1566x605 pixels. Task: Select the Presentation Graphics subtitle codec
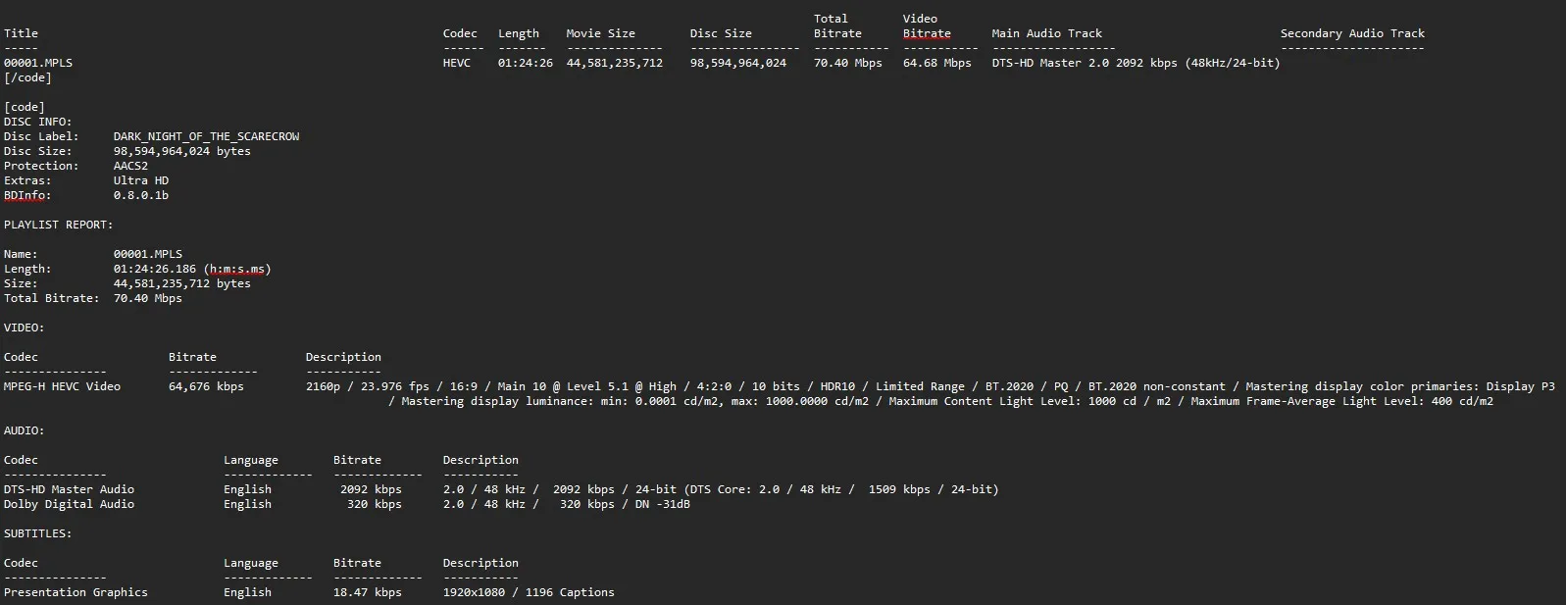click(x=76, y=592)
